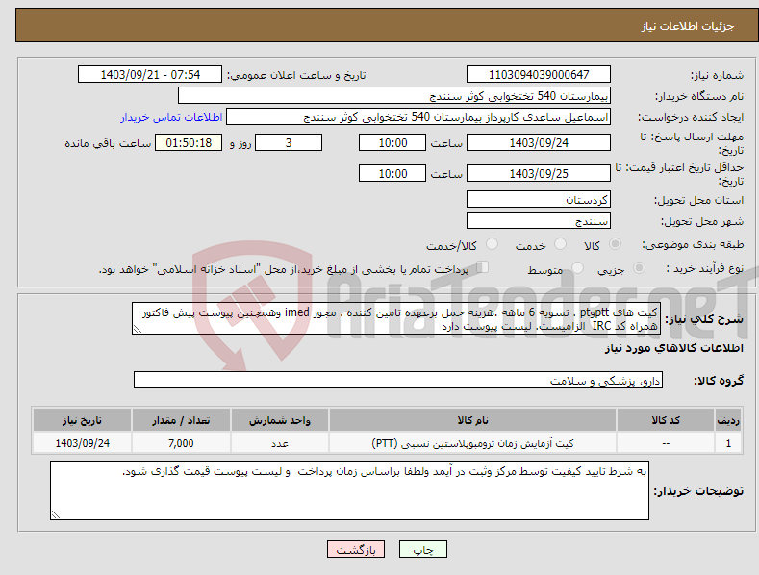Screen dimensions: 759x575
Task: Click the price validity time 10:00 field
Action: [392, 173]
